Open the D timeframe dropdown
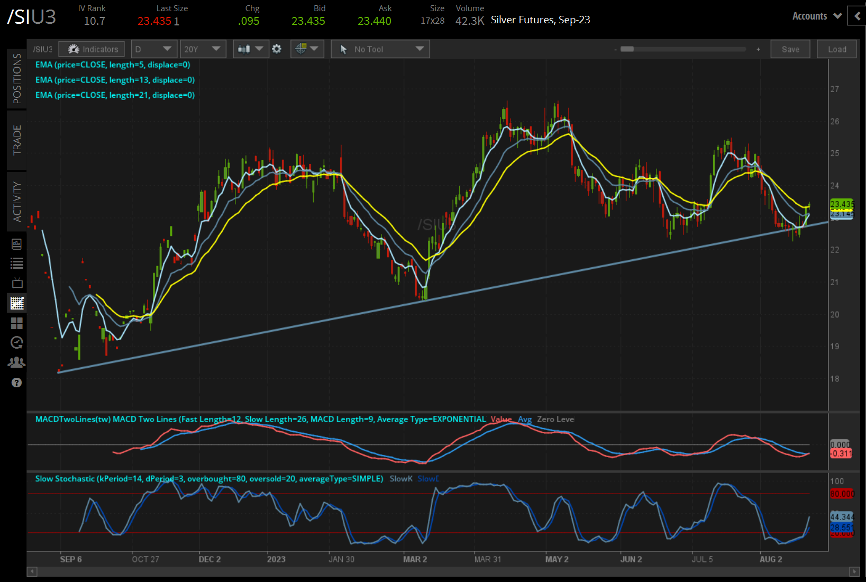The image size is (866, 582). (153, 49)
